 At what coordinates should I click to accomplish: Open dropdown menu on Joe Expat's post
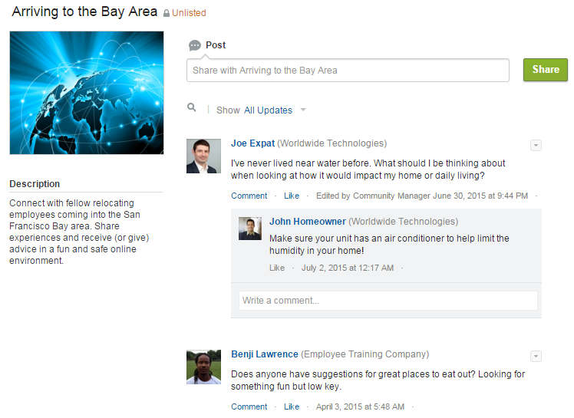536,145
